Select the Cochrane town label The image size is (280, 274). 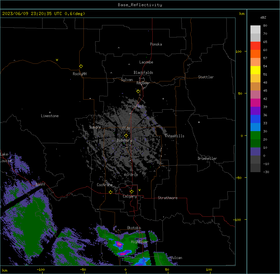(105, 185)
